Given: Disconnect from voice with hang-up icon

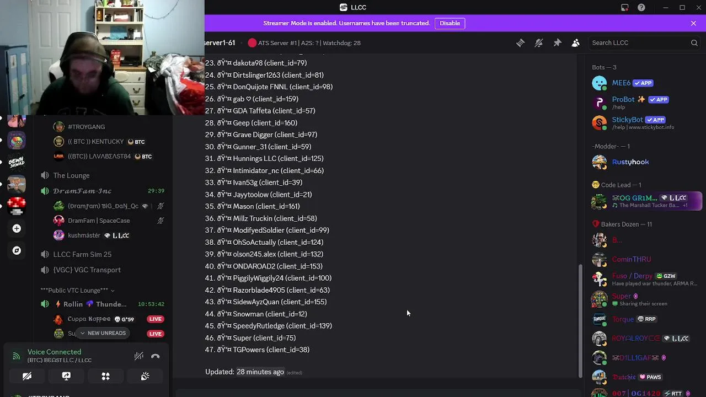Looking at the screenshot, I should tap(156, 356).
